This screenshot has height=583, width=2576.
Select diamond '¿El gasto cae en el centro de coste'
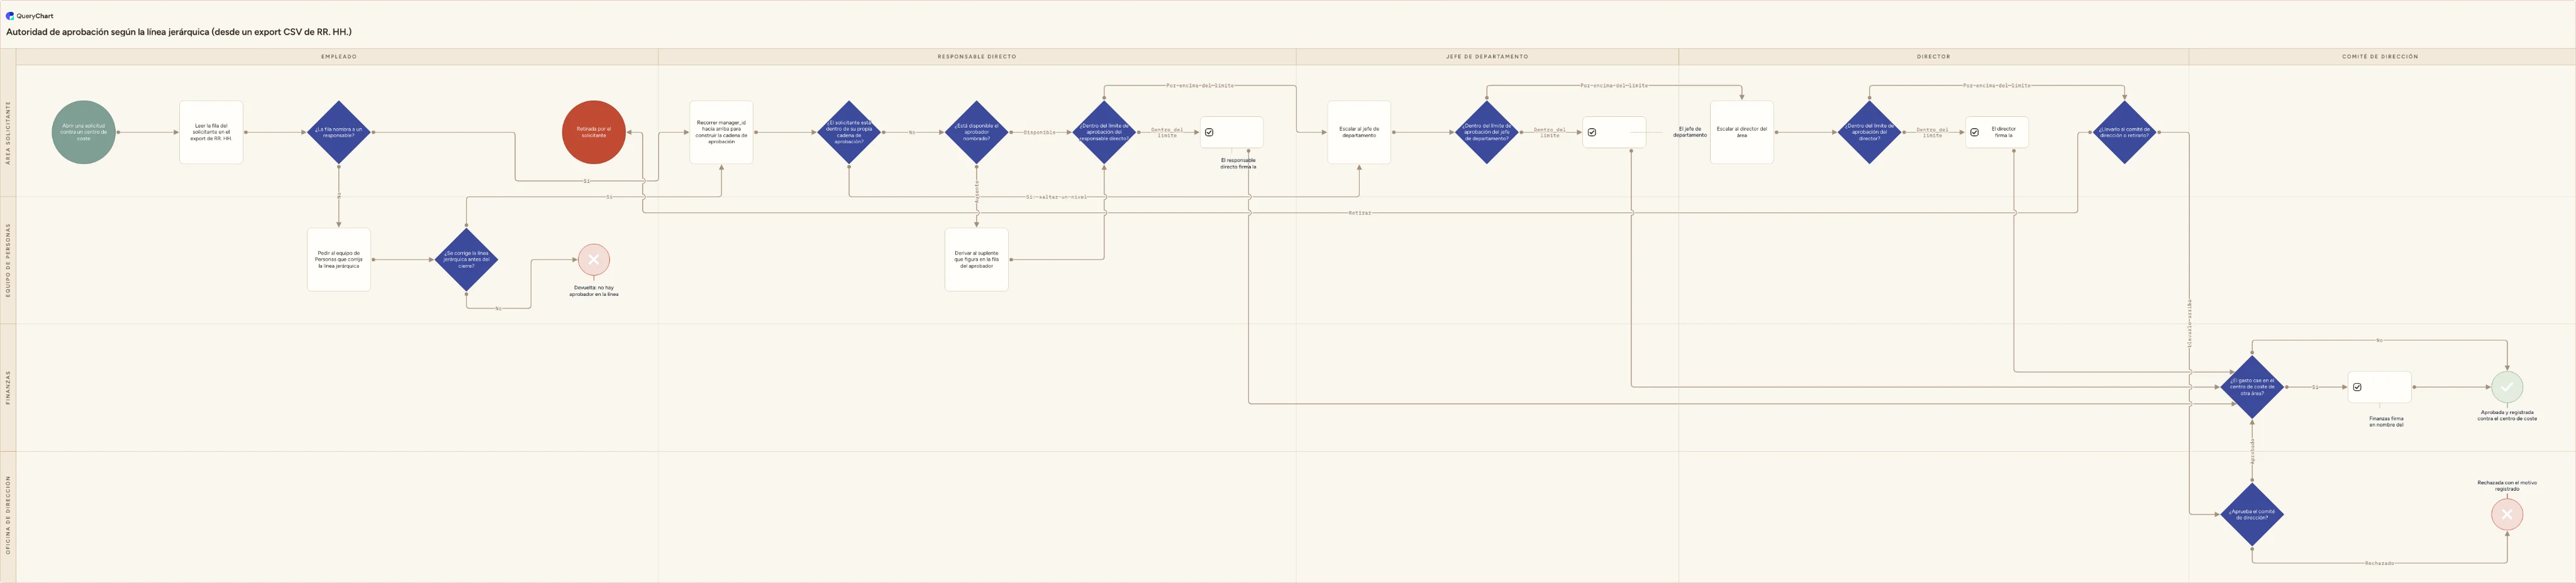2252,388
